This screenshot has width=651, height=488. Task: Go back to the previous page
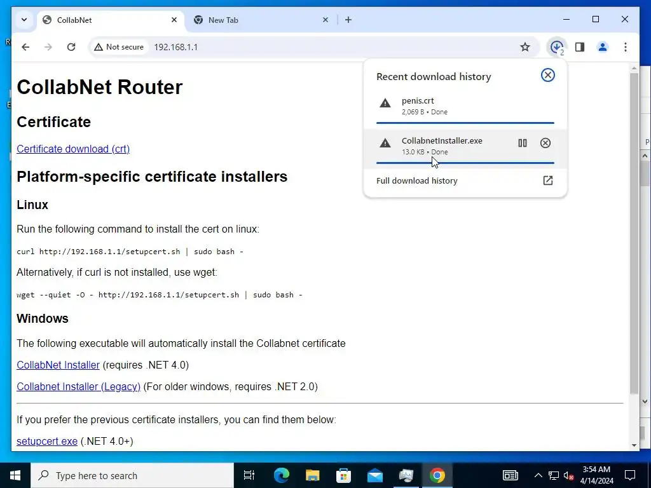(x=25, y=47)
